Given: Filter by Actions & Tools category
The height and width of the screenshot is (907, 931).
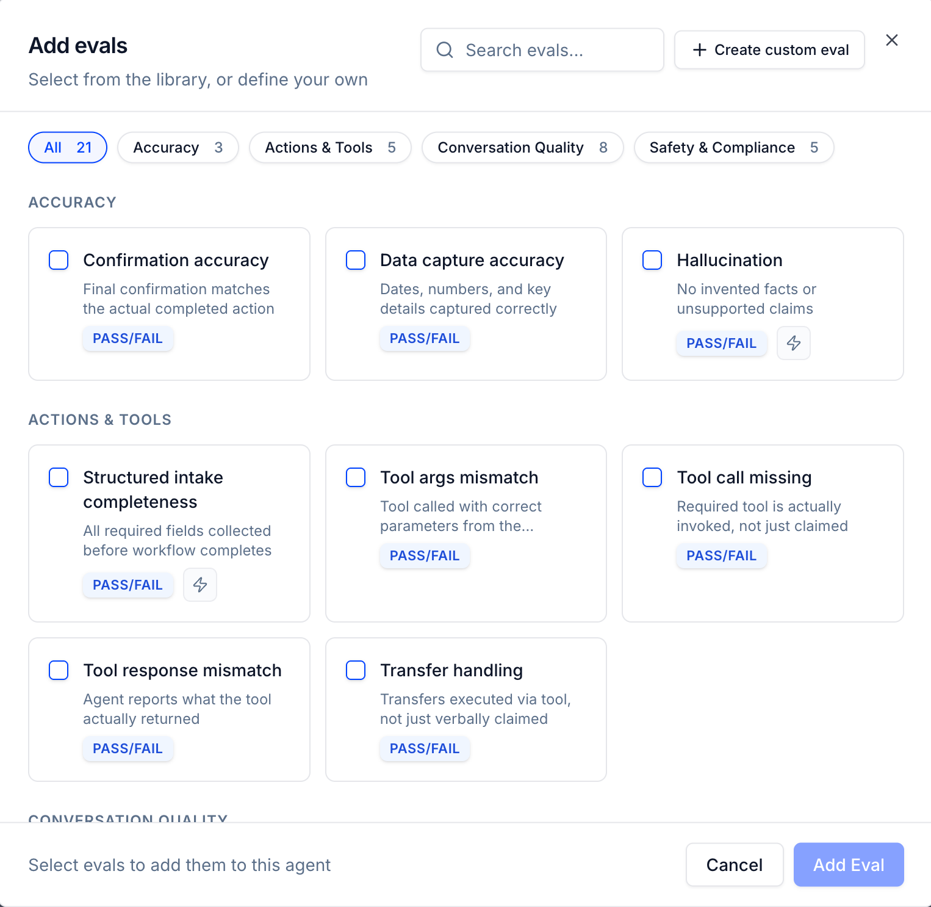Looking at the screenshot, I should click(x=330, y=148).
